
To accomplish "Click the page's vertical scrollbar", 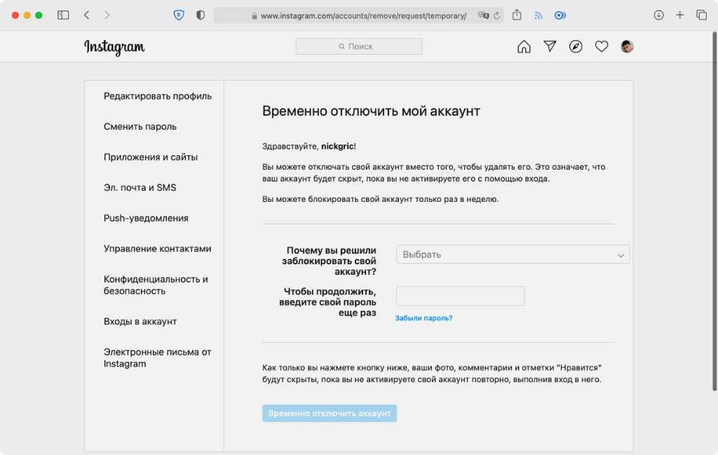I will [x=714, y=212].
